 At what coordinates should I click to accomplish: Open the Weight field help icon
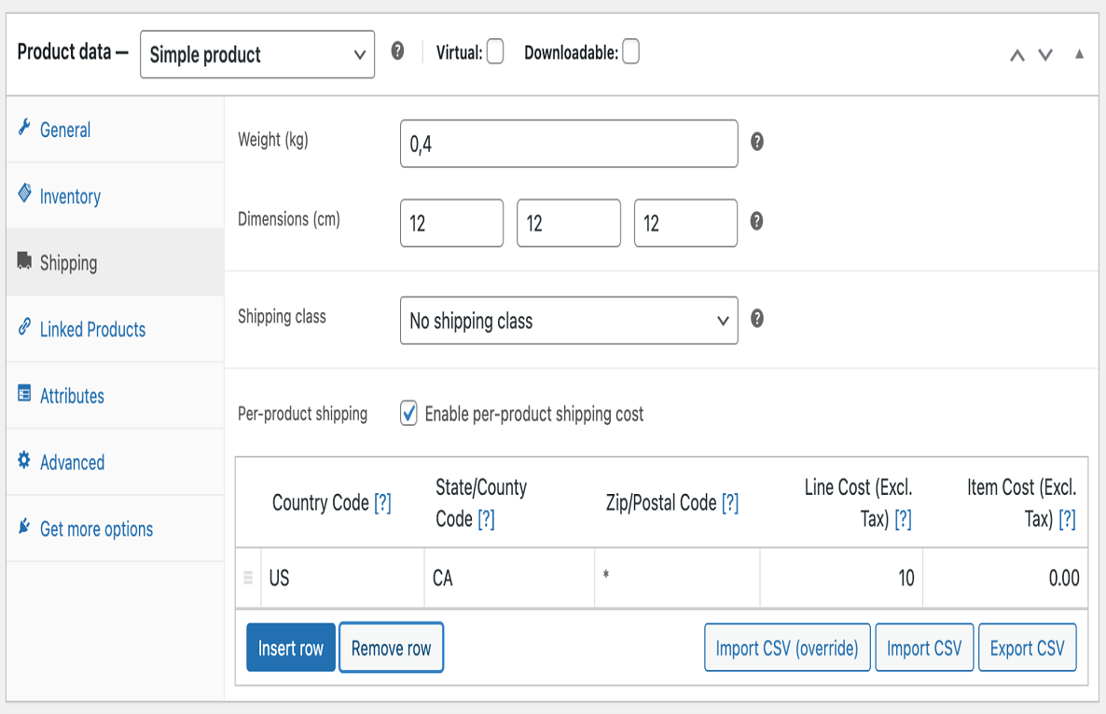point(757,143)
